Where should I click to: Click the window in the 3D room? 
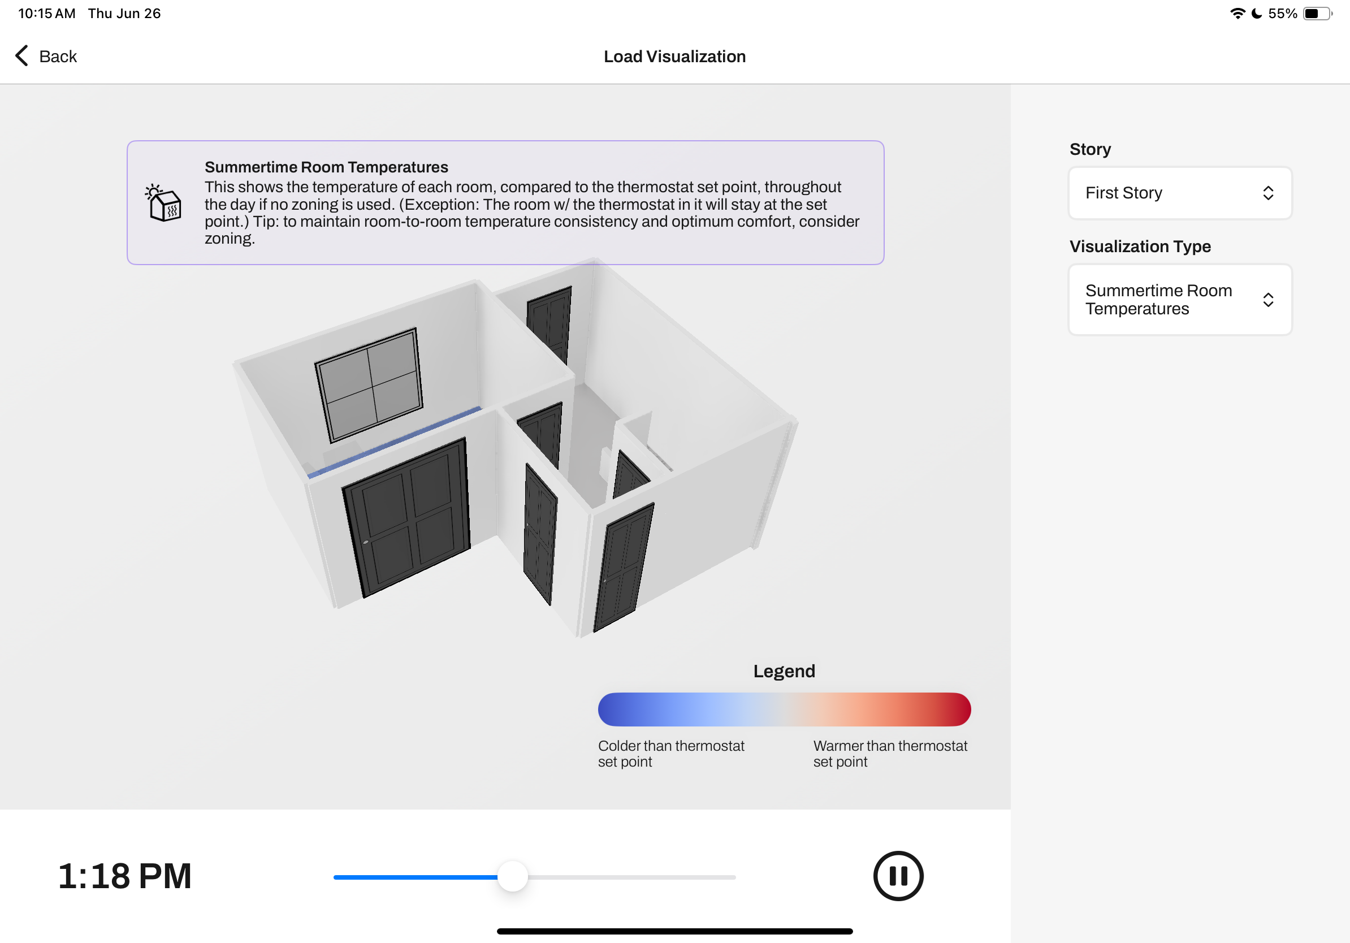click(369, 384)
